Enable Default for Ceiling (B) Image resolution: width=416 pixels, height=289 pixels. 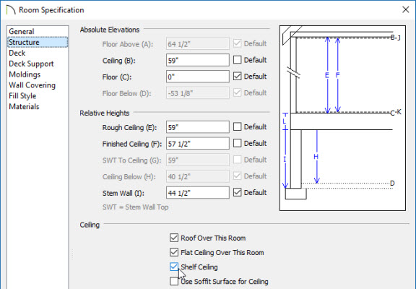(x=237, y=60)
